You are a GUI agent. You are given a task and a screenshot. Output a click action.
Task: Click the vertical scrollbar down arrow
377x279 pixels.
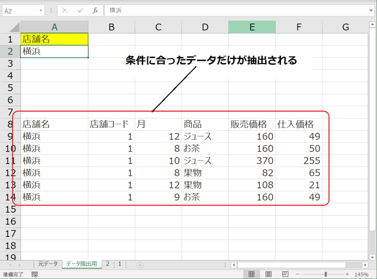(x=372, y=257)
